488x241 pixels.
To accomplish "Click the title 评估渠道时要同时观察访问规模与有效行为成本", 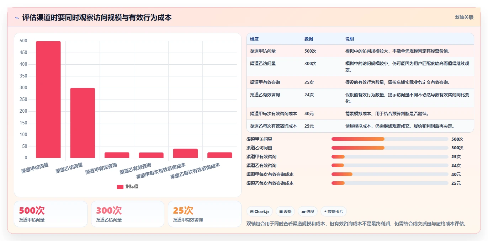I will [97, 18].
